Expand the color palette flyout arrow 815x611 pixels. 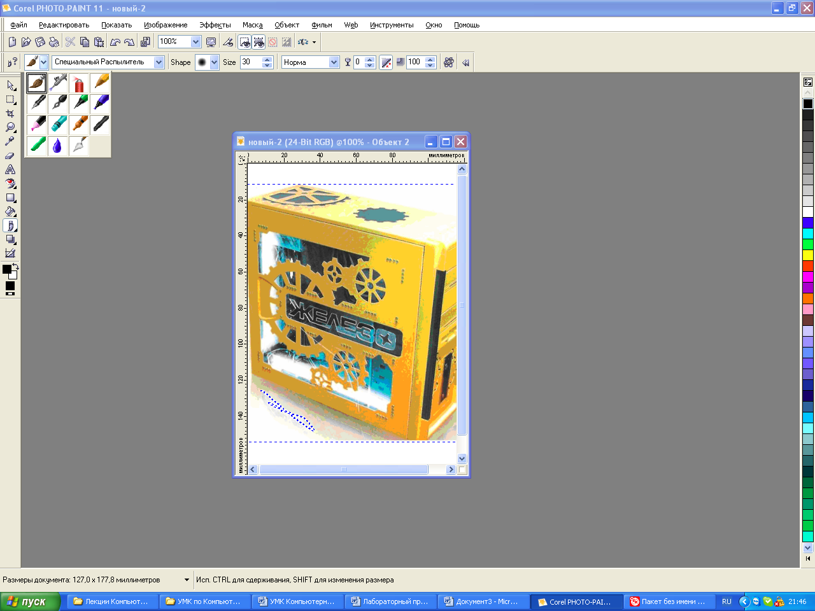click(808, 558)
